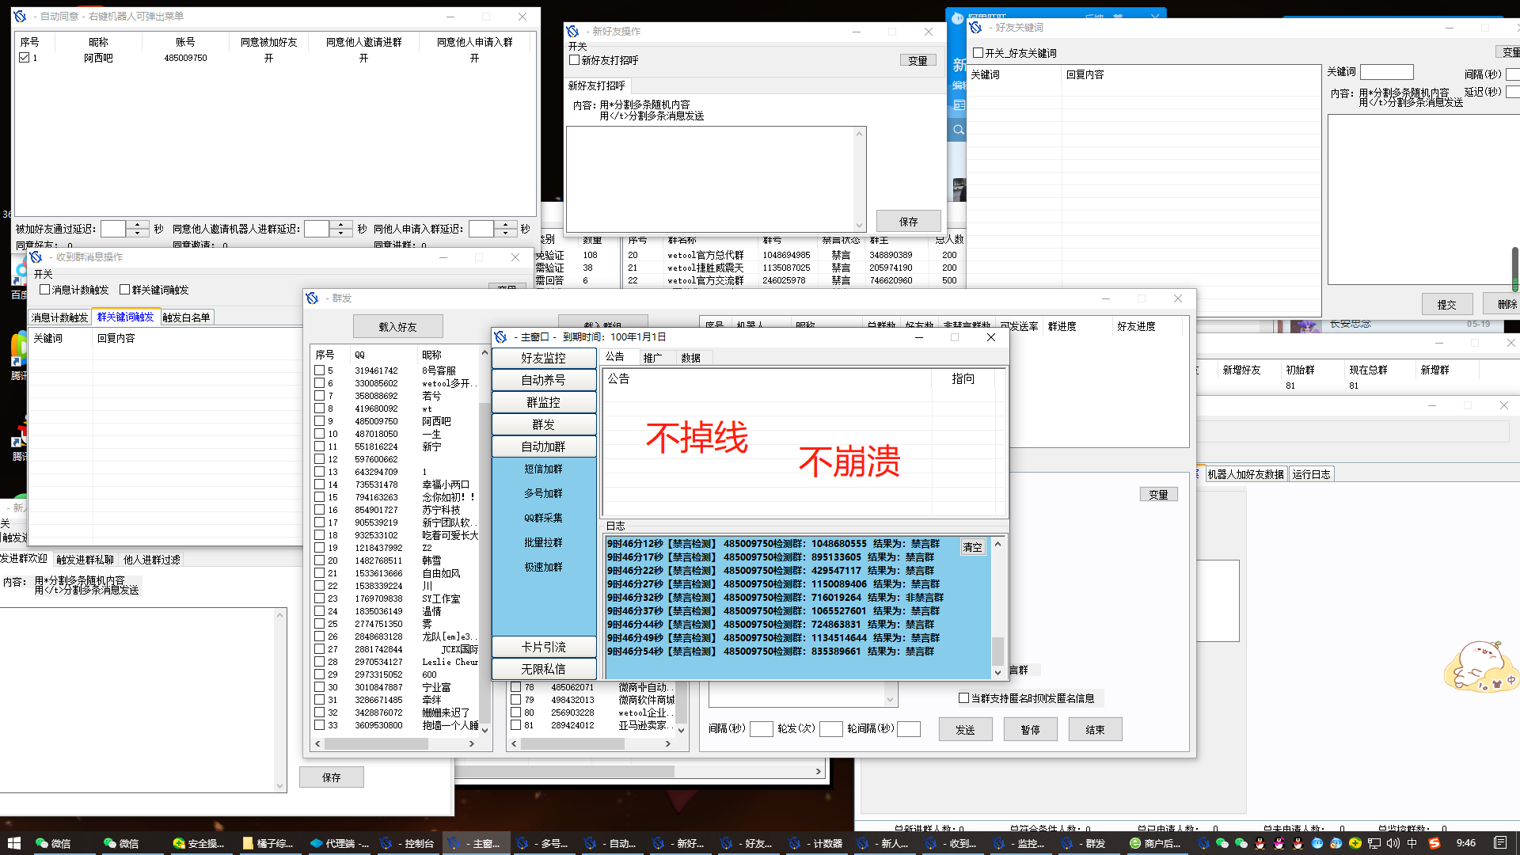Open 极速加群 item in sidebar
The width and height of the screenshot is (1520, 855).
coord(543,567)
